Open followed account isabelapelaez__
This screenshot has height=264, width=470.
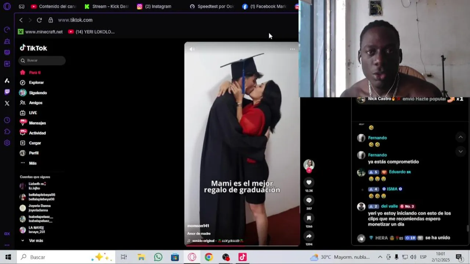pos(36,219)
